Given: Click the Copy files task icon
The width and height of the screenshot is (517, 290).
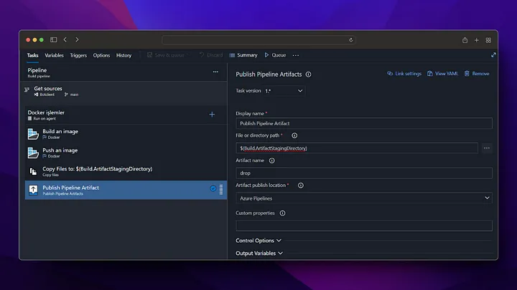Looking at the screenshot, I should pyautogui.click(x=33, y=171).
